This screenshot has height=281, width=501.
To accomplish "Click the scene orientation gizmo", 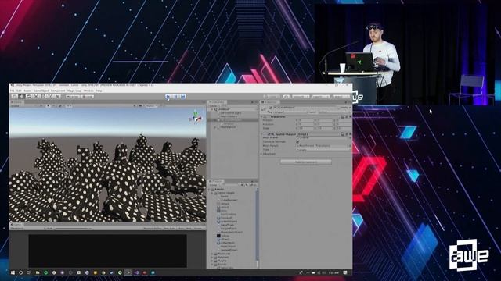I will coord(196,118).
